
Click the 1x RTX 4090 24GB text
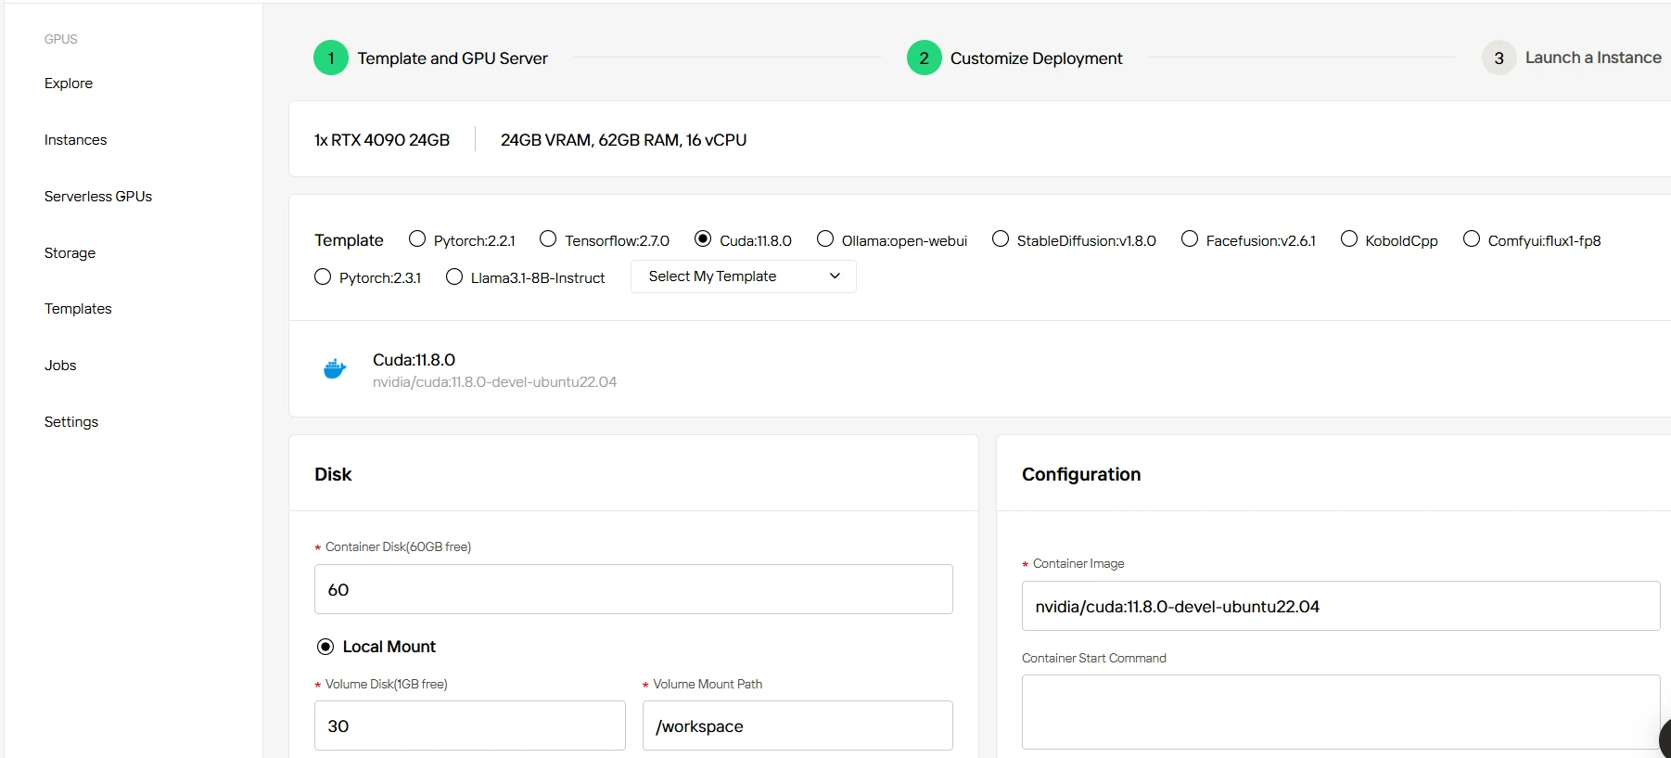(382, 140)
